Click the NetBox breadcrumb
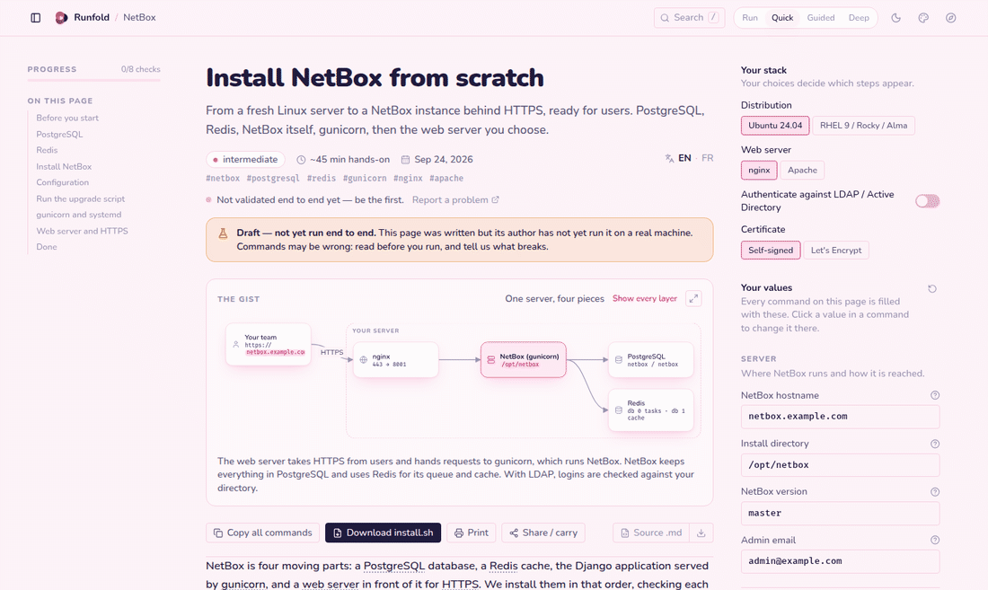Image resolution: width=988 pixels, height=590 pixels. click(x=139, y=18)
